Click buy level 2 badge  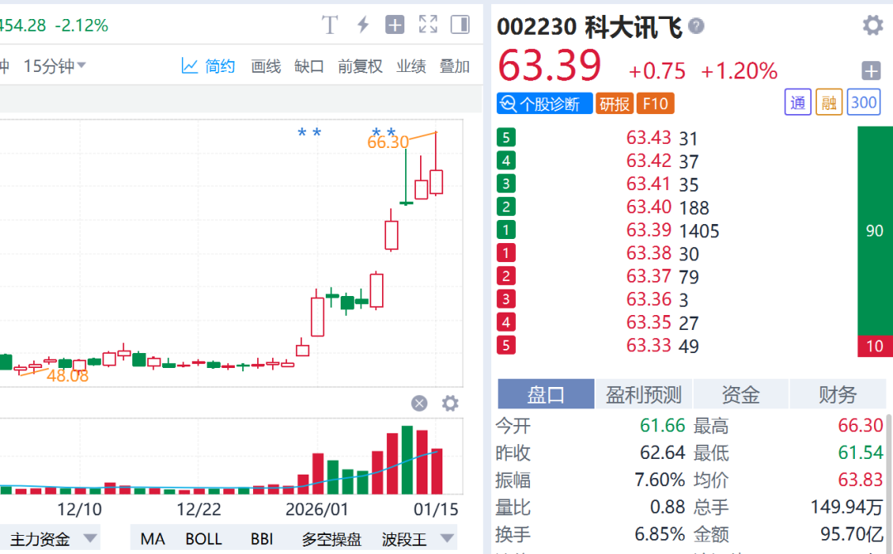point(506,276)
